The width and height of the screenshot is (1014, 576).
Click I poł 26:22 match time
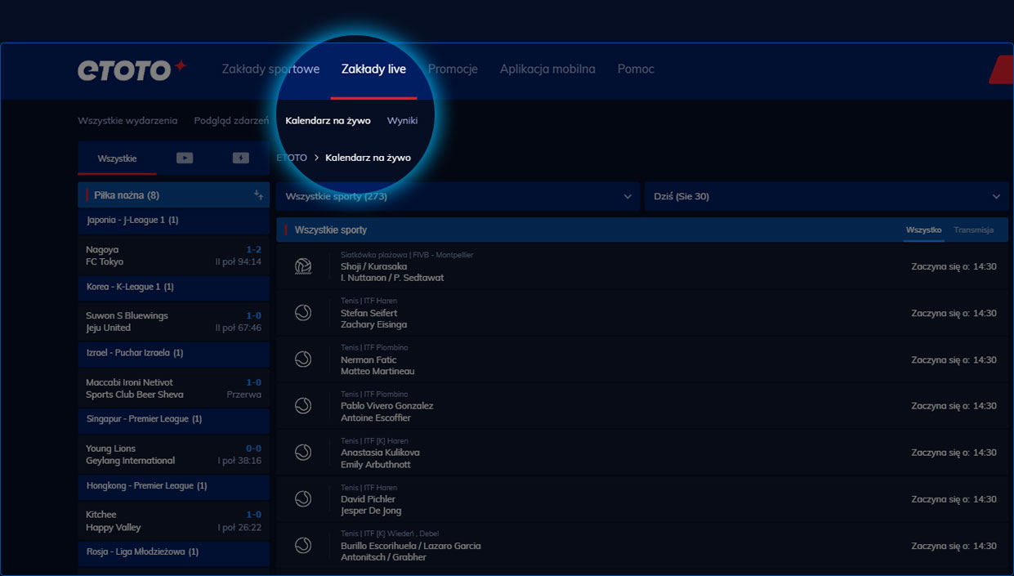[240, 528]
